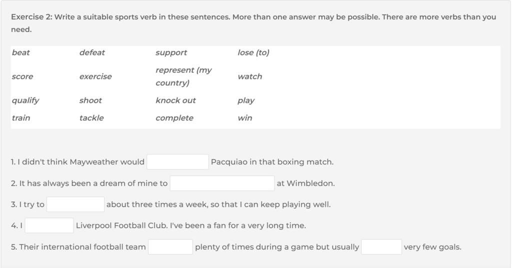Click the blank after 'I try to'
Screen dimensions: 512x268
pos(75,204)
